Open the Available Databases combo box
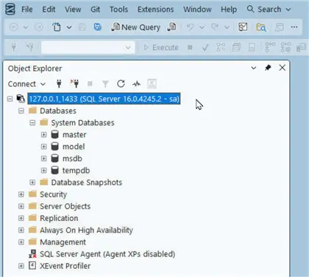Viewport: 309px width, 277px height. click(88, 47)
